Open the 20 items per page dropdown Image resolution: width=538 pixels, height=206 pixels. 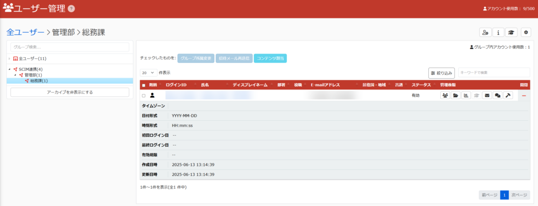click(x=149, y=73)
